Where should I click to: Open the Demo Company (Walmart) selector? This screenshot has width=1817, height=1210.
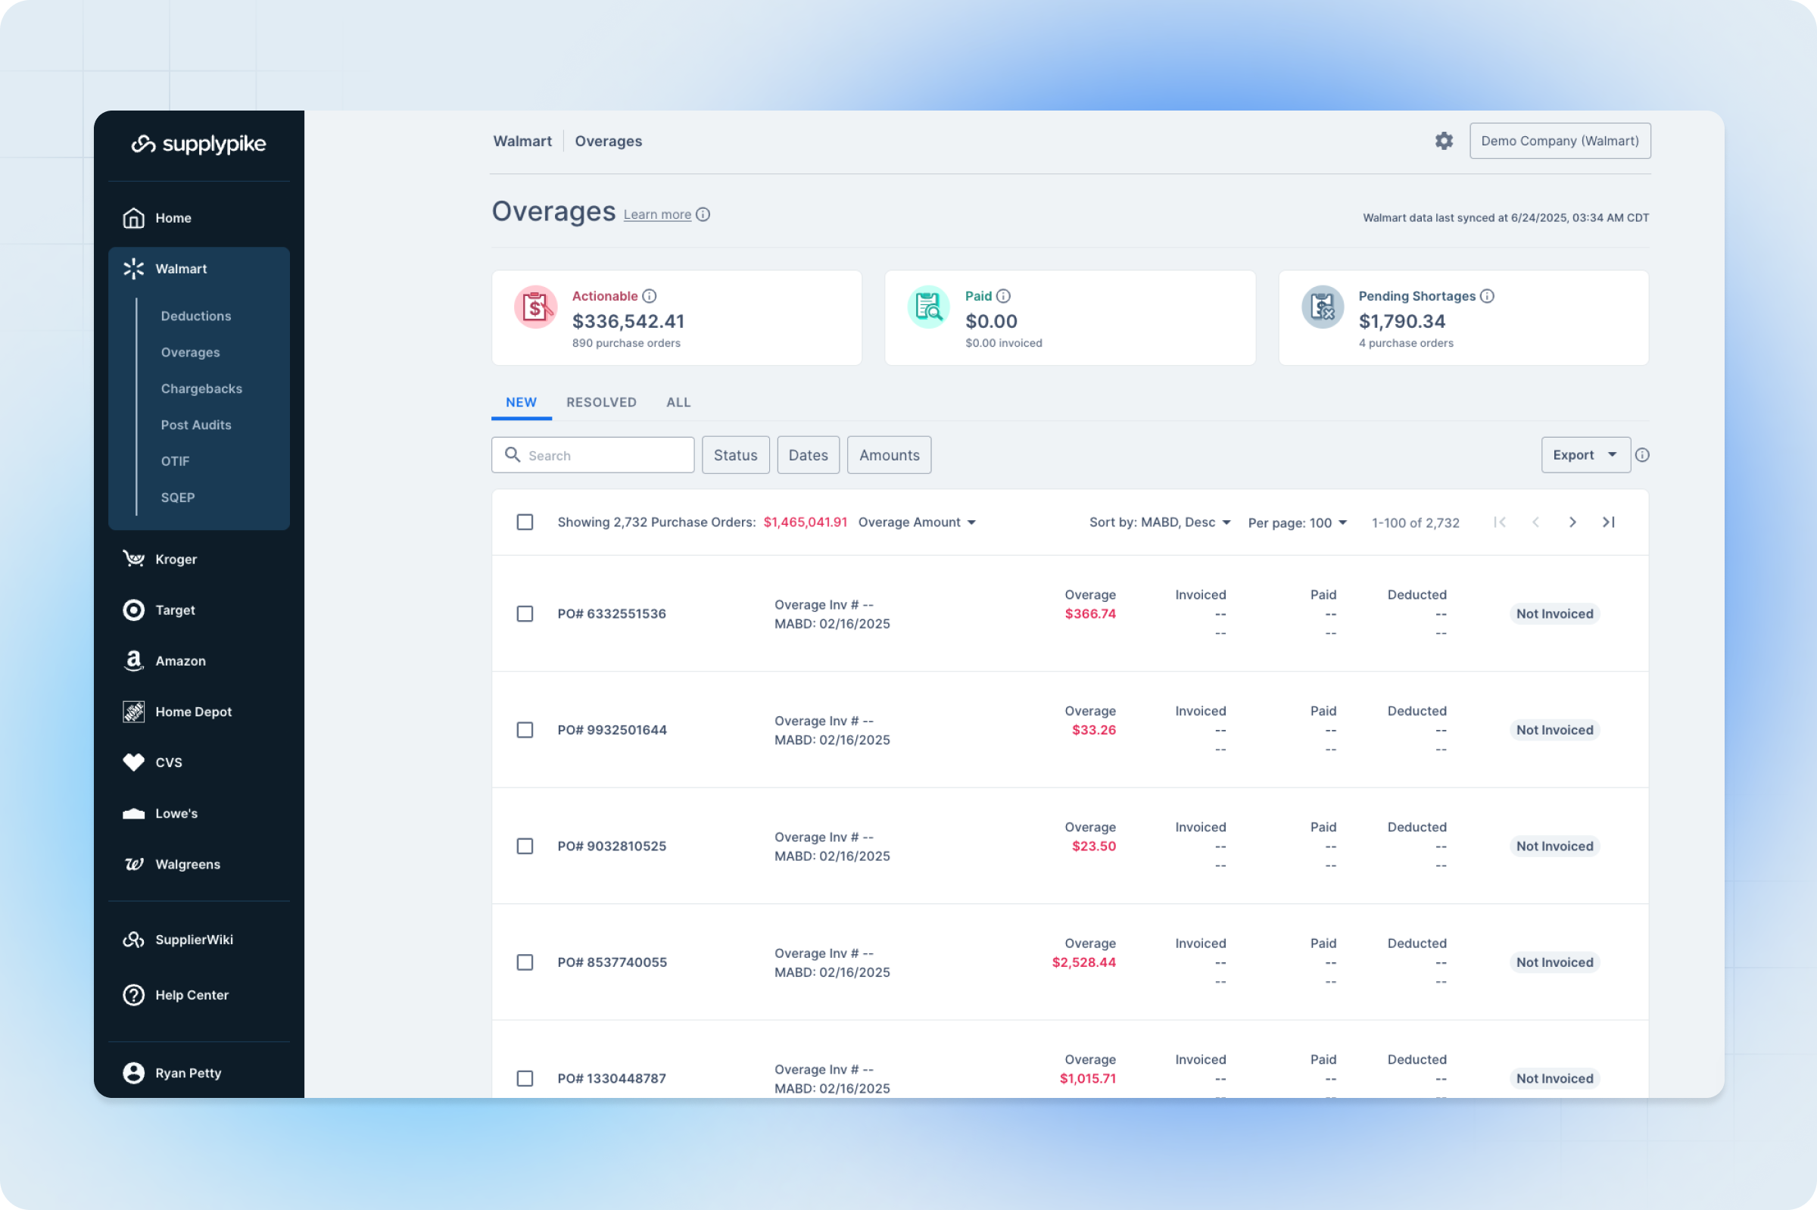click(1560, 140)
